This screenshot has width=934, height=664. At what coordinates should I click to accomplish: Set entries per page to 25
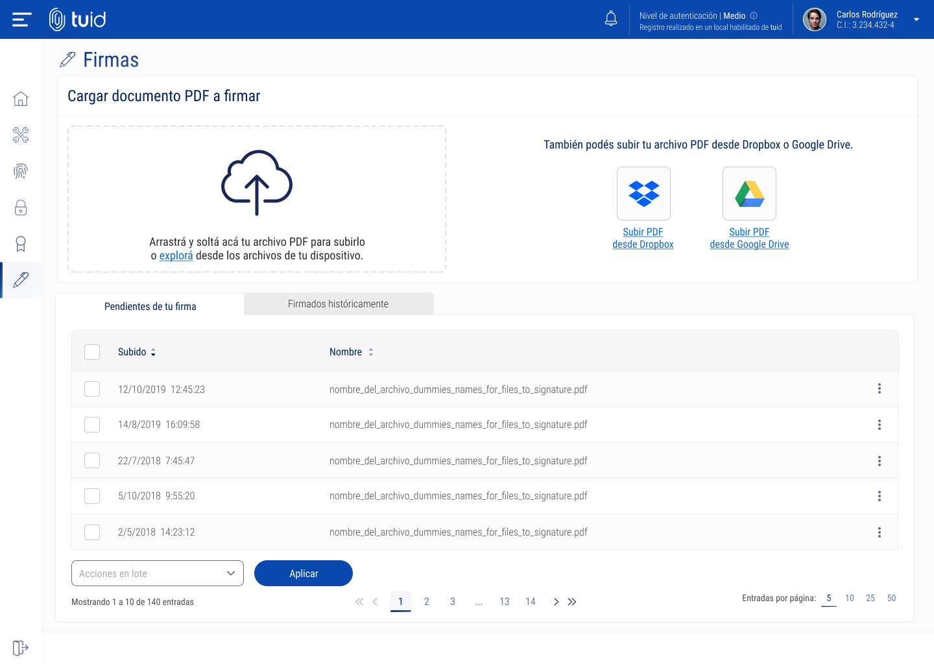pos(870,598)
